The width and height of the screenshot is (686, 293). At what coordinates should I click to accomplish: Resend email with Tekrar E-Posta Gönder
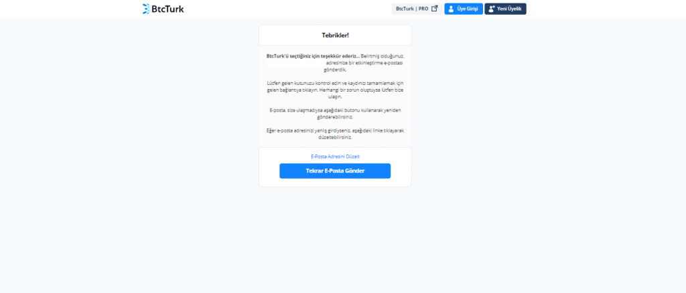335,171
